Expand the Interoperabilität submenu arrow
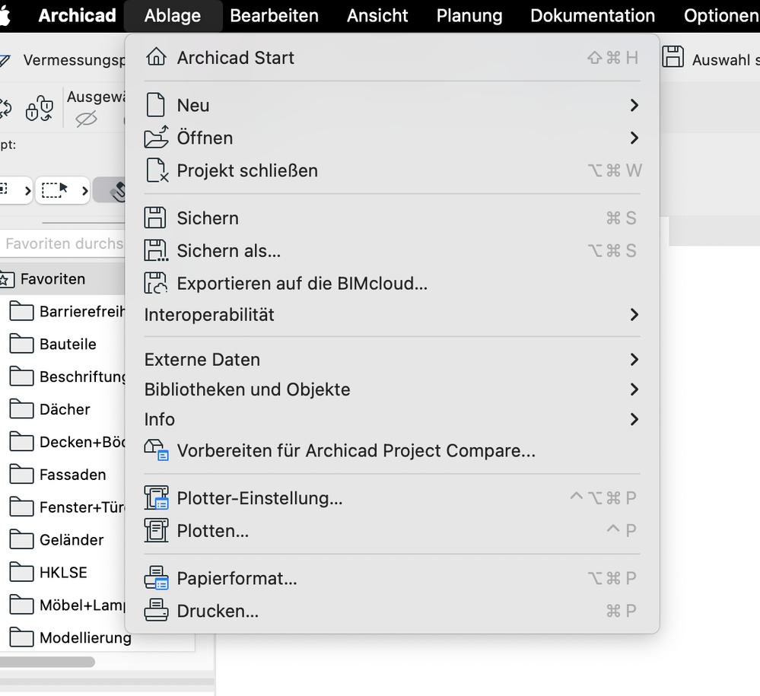The image size is (760, 696). [634, 315]
